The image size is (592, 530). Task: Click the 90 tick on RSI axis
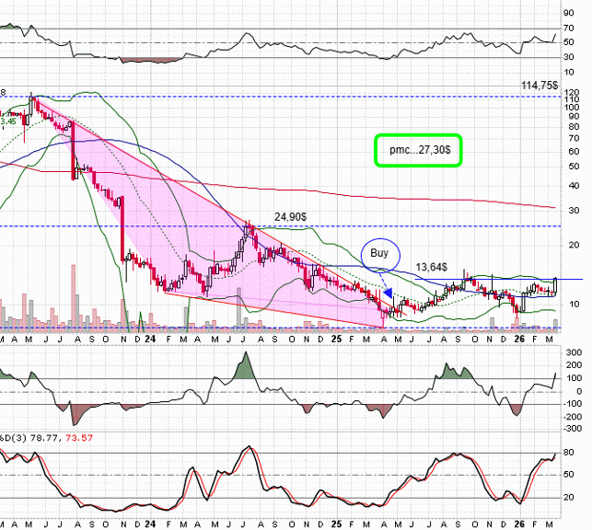(x=571, y=13)
